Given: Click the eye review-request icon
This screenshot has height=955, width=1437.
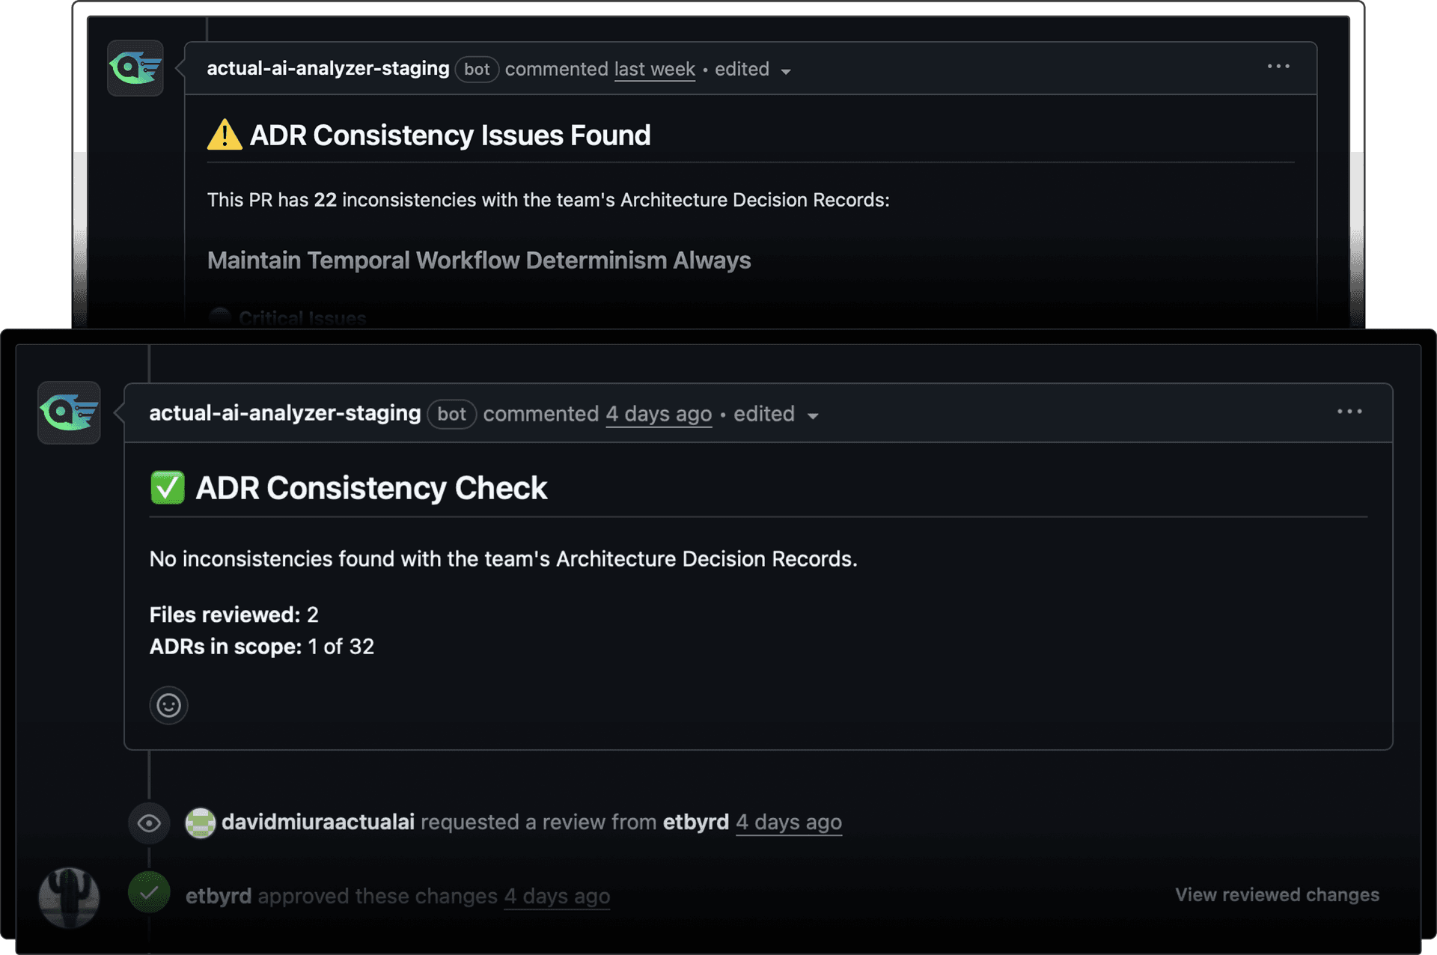Looking at the screenshot, I should pyautogui.click(x=149, y=823).
